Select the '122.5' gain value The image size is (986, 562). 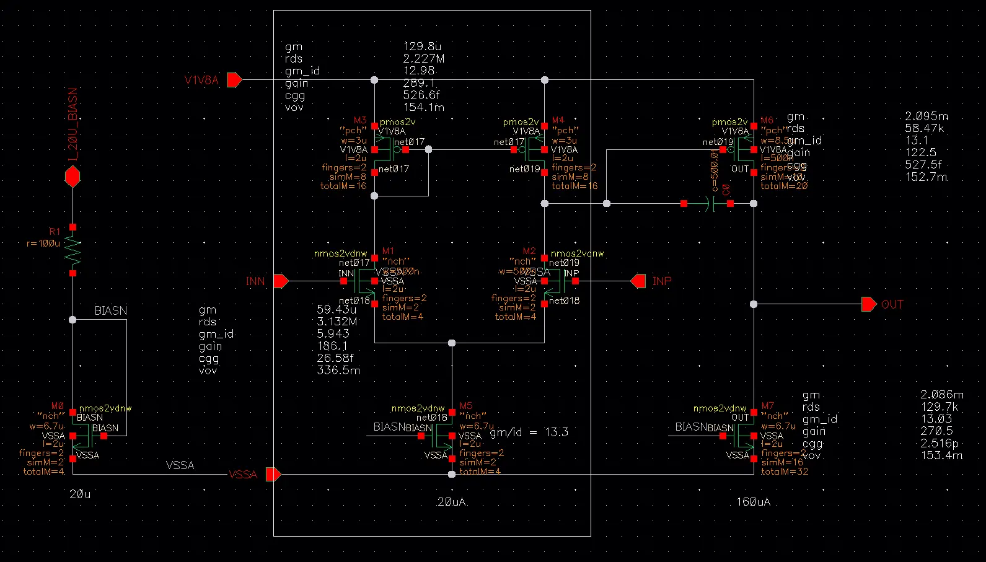point(921,152)
